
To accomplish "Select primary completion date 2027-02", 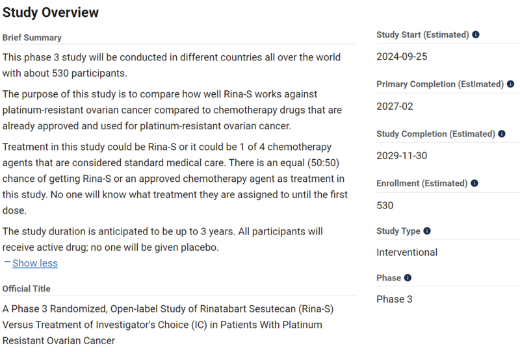I will [x=395, y=106].
